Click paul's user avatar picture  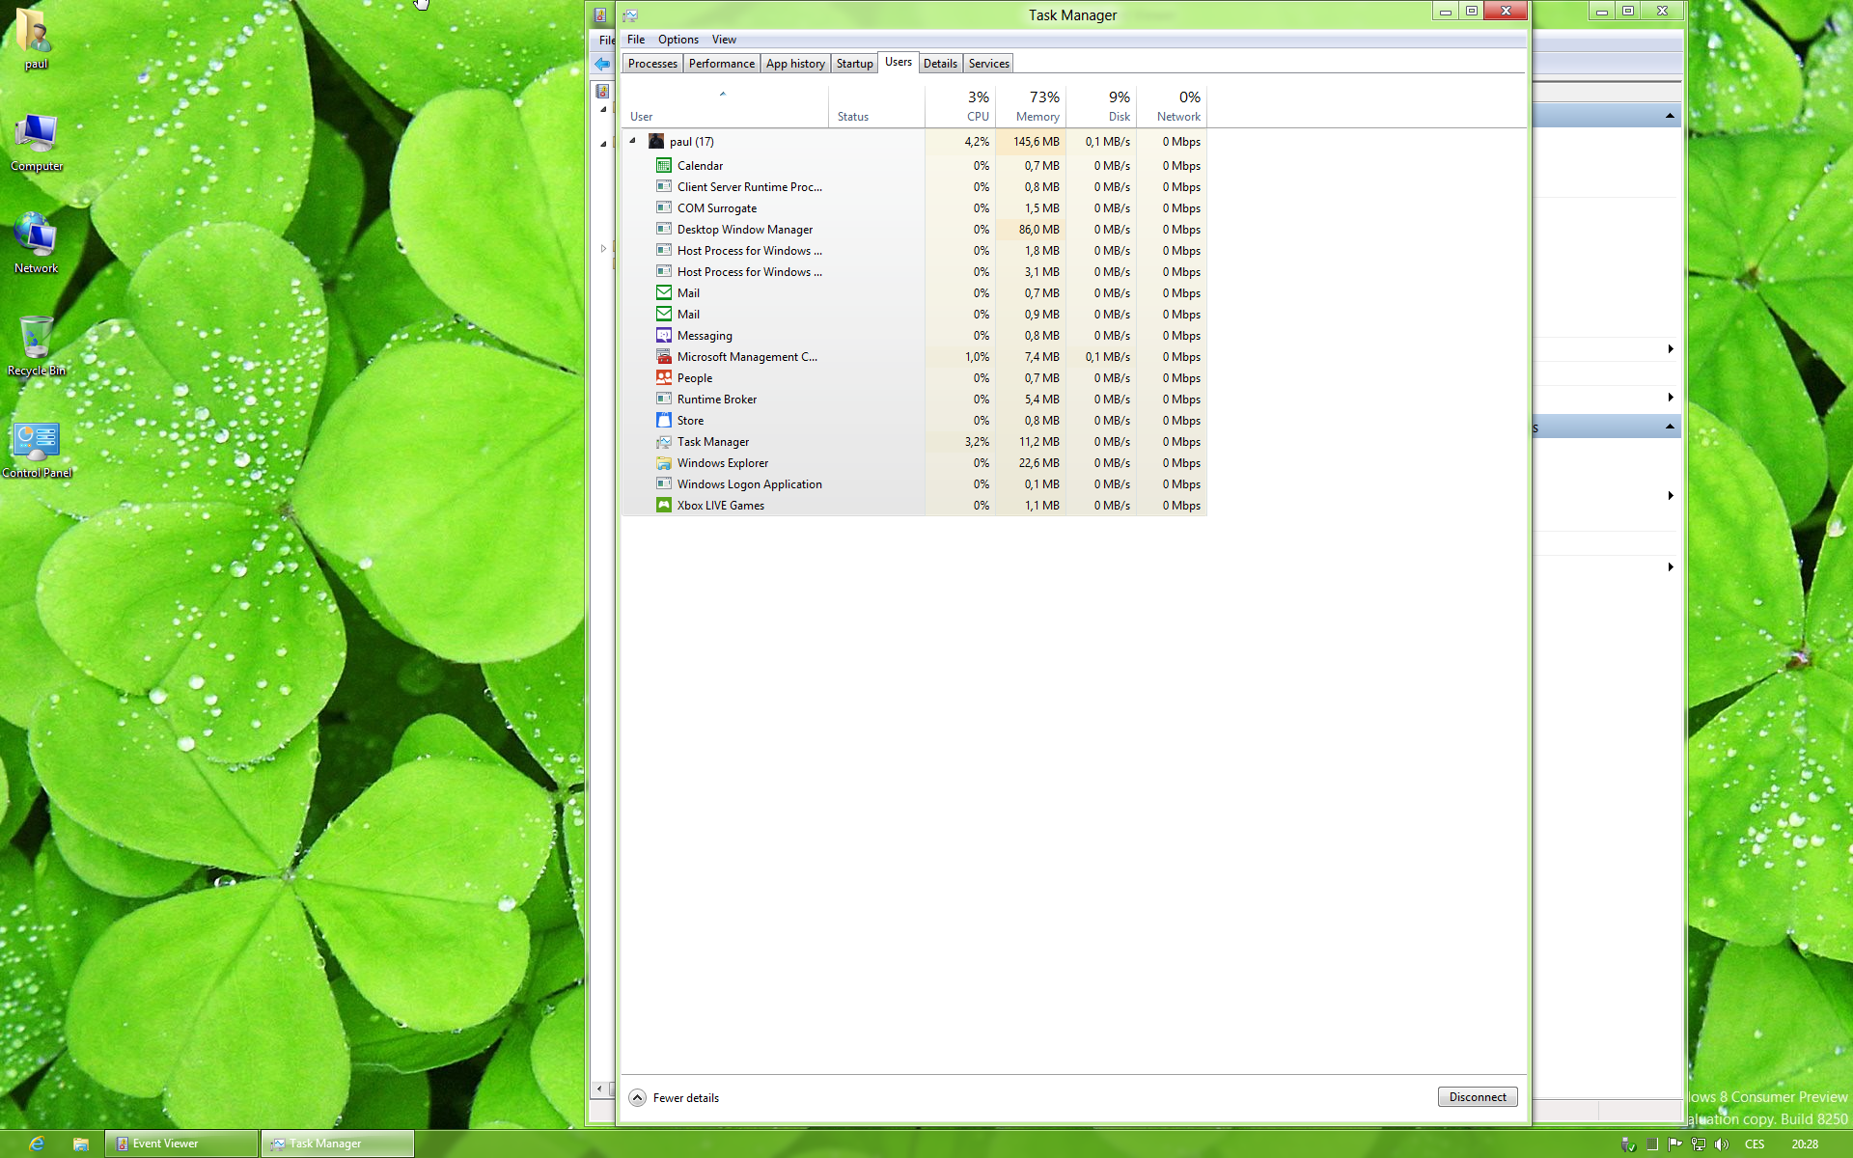(656, 142)
